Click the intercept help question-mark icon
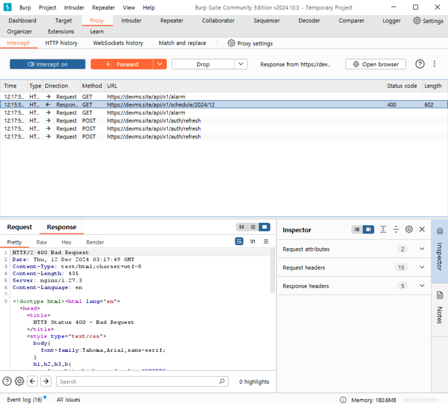Viewport: 448px width, 404px height. [x=420, y=64]
